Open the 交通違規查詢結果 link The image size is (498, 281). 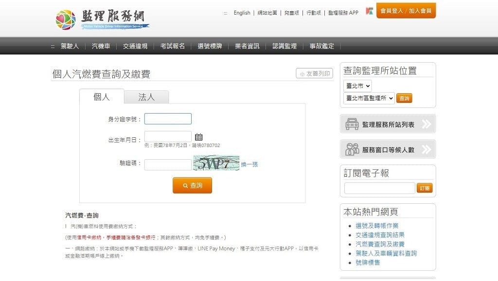tap(380, 235)
